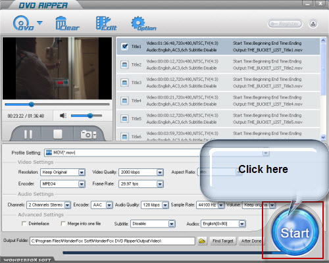This screenshot has height=263, width=329.
Task: Select the Title1 row output text
Action: (x=268, y=50)
